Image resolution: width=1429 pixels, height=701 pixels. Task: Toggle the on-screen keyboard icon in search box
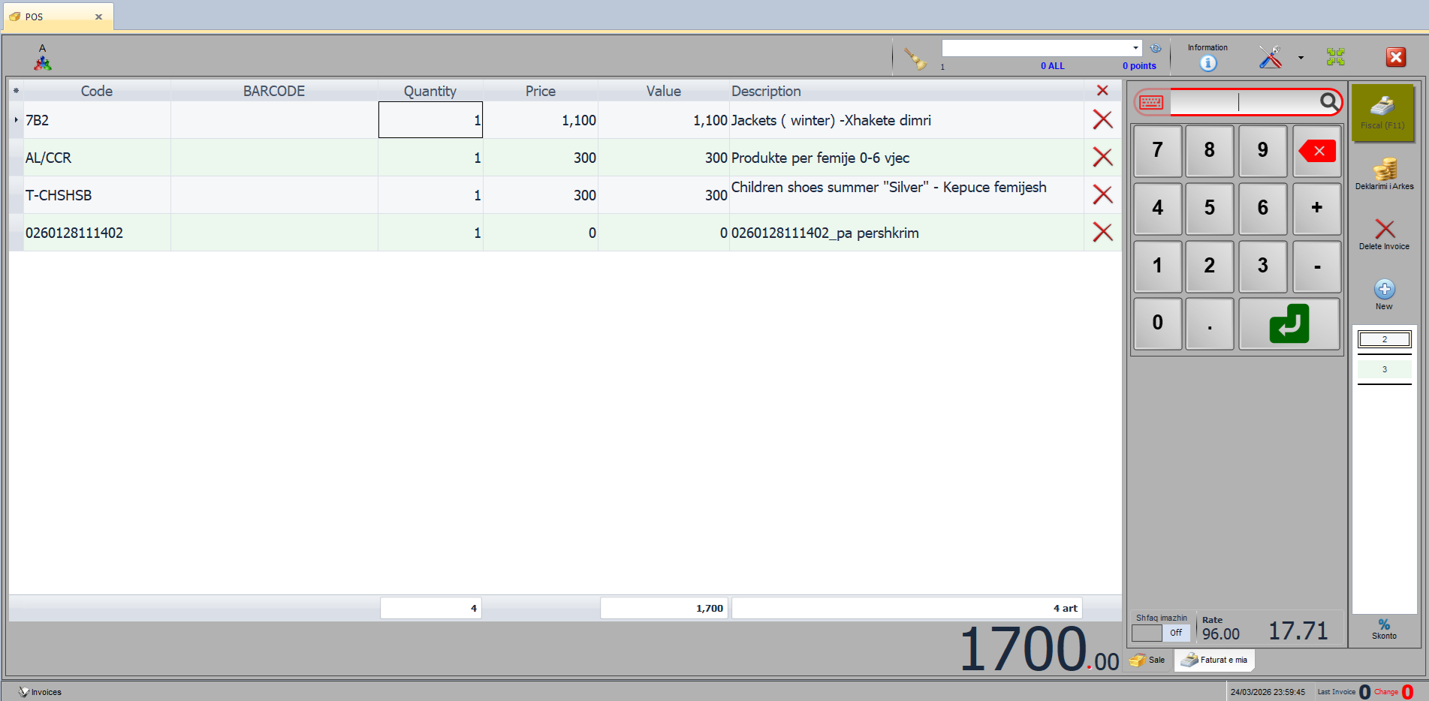[1150, 102]
